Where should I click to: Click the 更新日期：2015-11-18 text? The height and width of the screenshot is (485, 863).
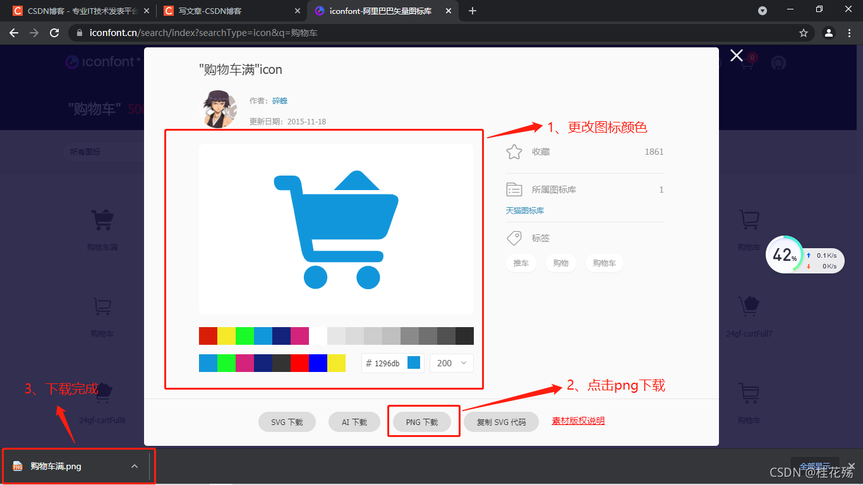pos(287,121)
